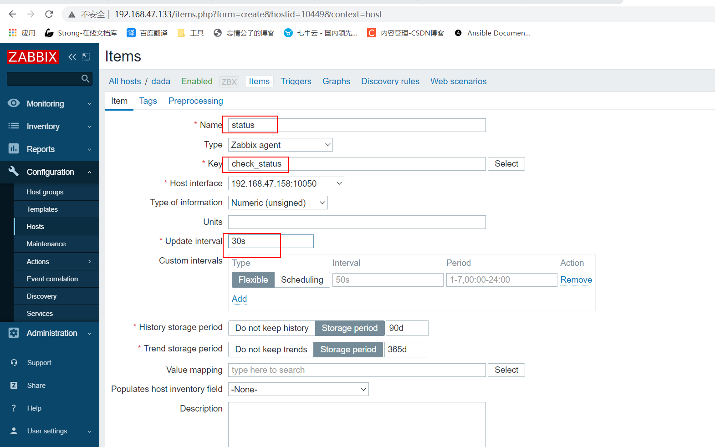Reload the page with the refresh icon
This screenshot has width=715, height=447.
tap(49, 14)
